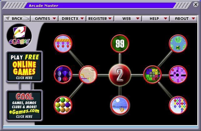201x131 pixels.
Task: Click the Cool Games eGames.com banner
Action: tap(24, 105)
